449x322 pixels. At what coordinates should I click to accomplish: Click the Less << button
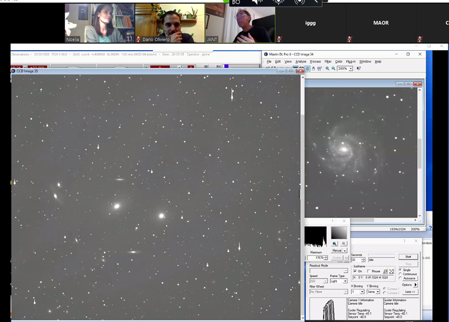pos(410,292)
